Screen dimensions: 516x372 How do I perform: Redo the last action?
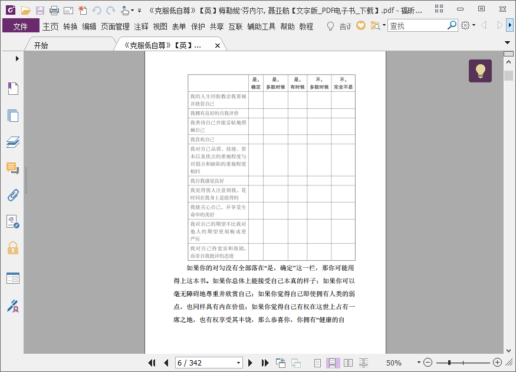111,11
